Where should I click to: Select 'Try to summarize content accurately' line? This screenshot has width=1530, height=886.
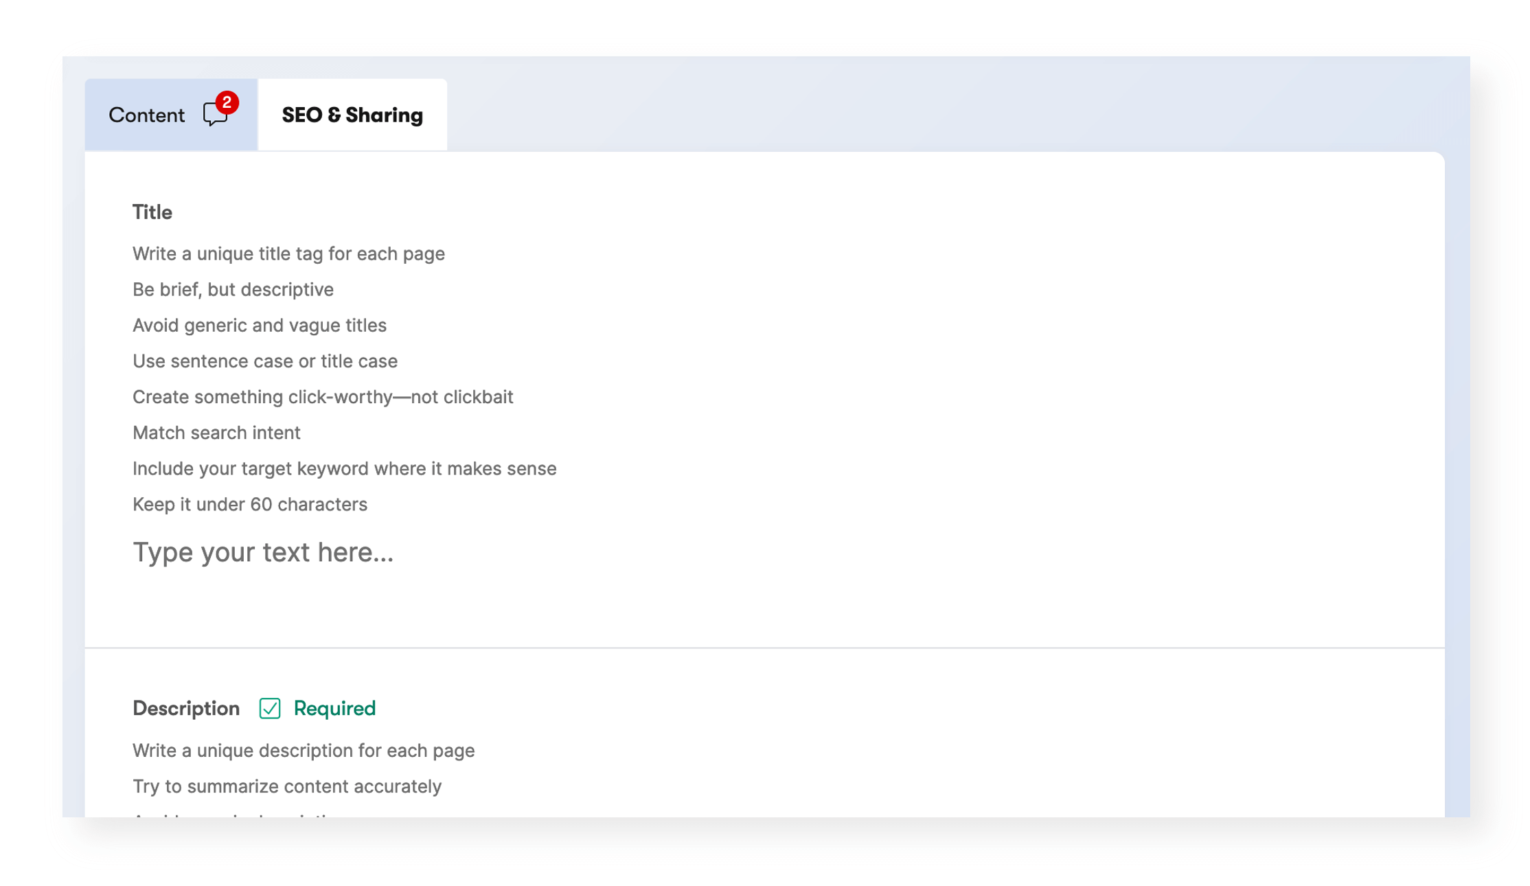287,786
